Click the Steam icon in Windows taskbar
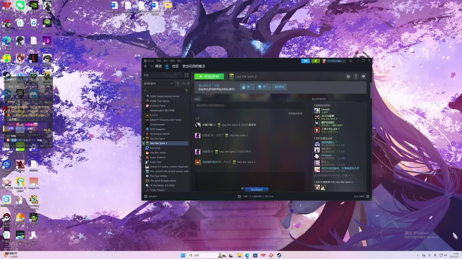Screen dimensions: 462x259 click(279, 255)
